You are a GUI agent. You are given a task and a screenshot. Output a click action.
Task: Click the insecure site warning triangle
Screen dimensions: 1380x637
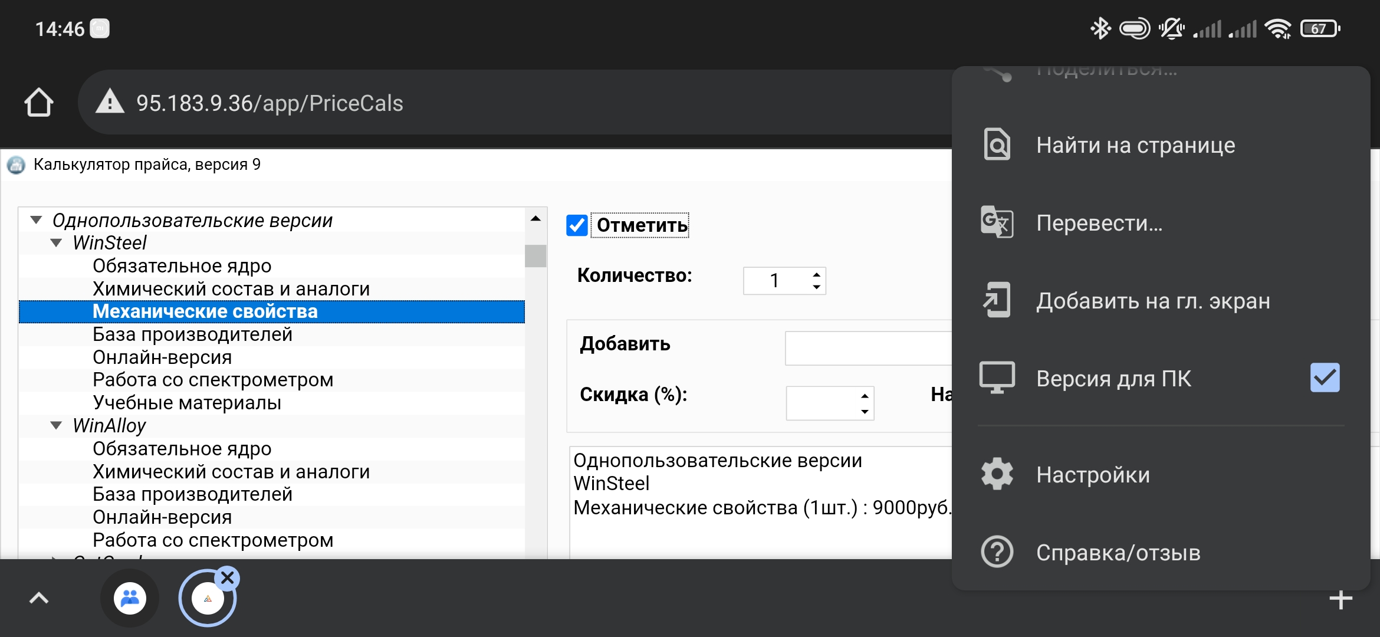110,102
